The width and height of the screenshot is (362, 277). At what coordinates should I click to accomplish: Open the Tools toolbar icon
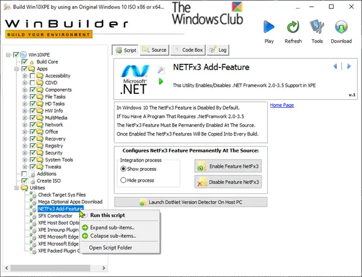[x=317, y=27]
